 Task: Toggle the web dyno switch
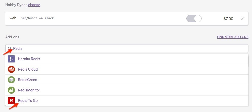pyautogui.click(x=194, y=19)
